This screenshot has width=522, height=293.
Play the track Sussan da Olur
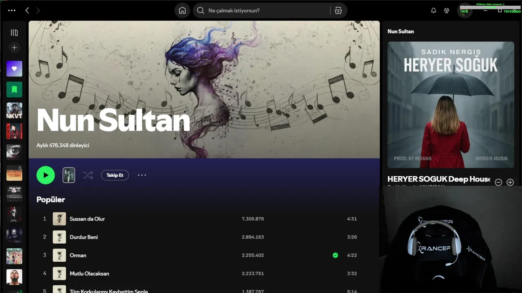(87, 219)
